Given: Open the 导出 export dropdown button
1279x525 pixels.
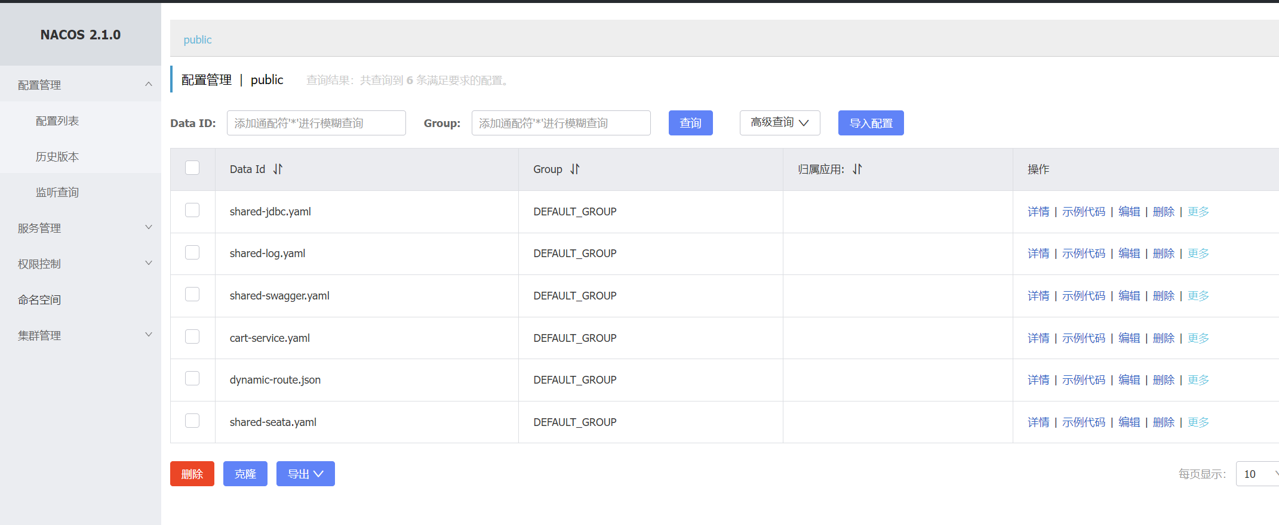Looking at the screenshot, I should coord(305,474).
